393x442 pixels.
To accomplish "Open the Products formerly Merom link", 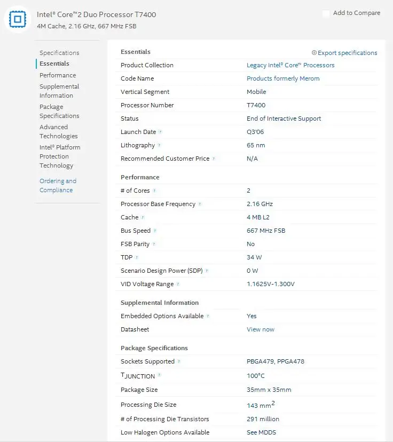I will (283, 78).
